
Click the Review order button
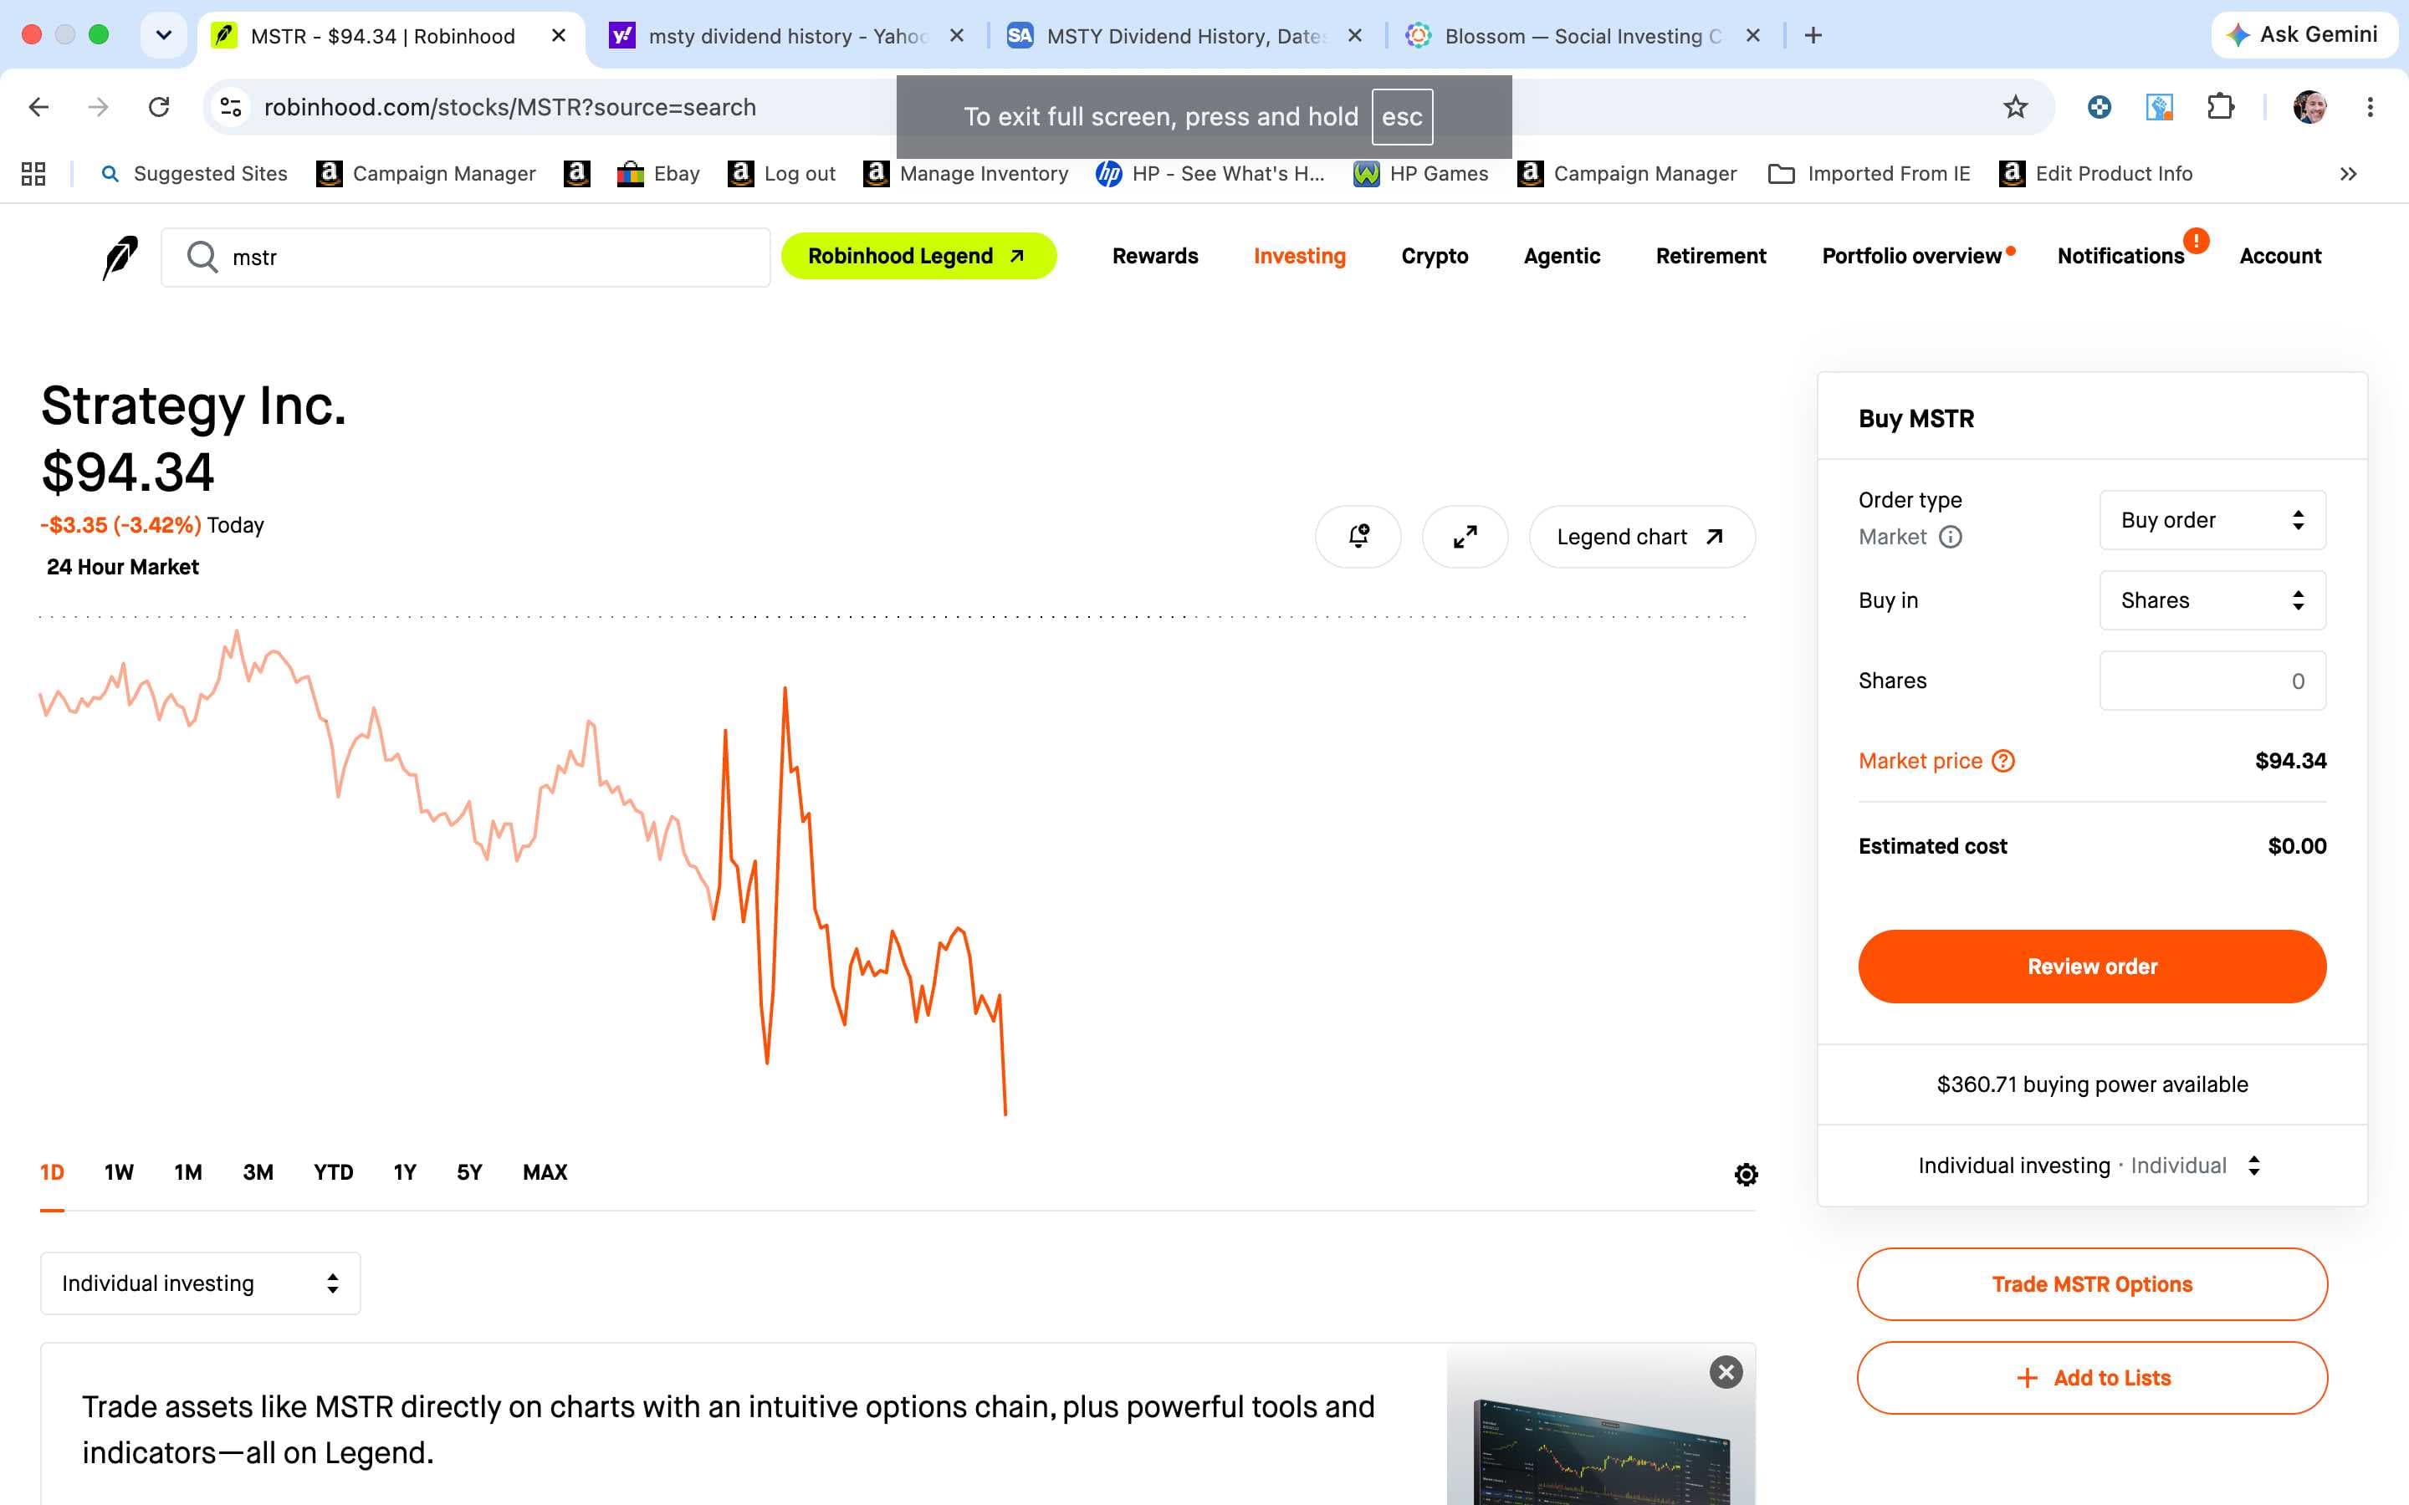[2091, 967]
